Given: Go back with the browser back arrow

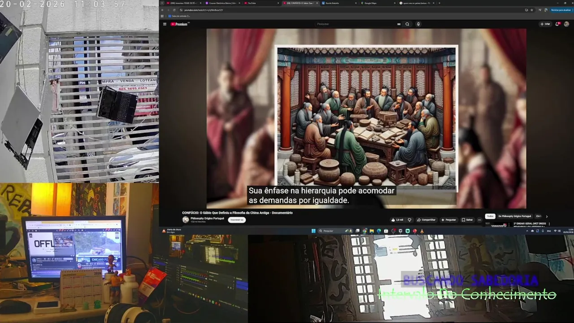Looking at the screenshot, I should coord(163,10).
